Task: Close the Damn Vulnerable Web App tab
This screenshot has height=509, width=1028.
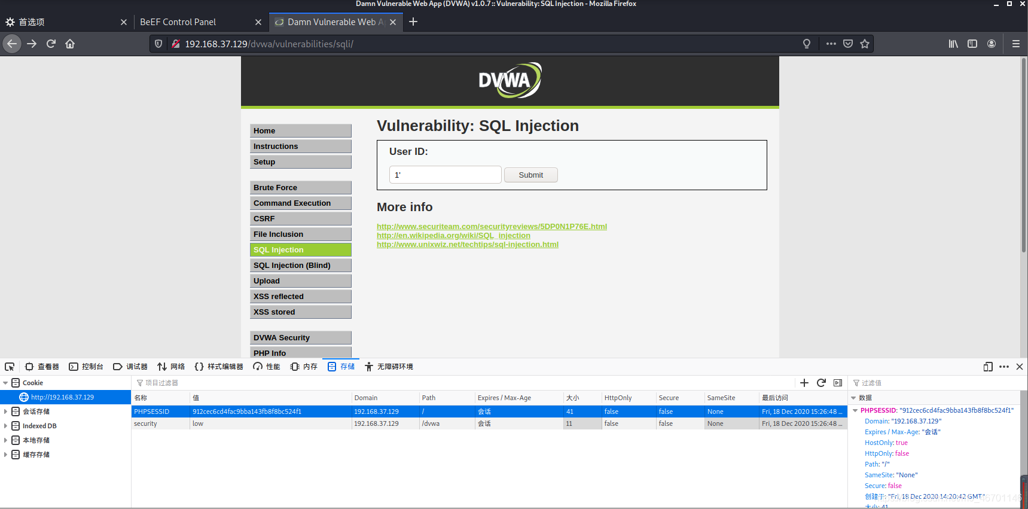Action: pos(393,22)
